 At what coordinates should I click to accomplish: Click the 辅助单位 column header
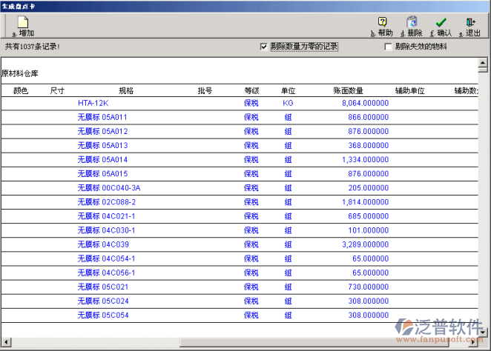tap(409, 90)
